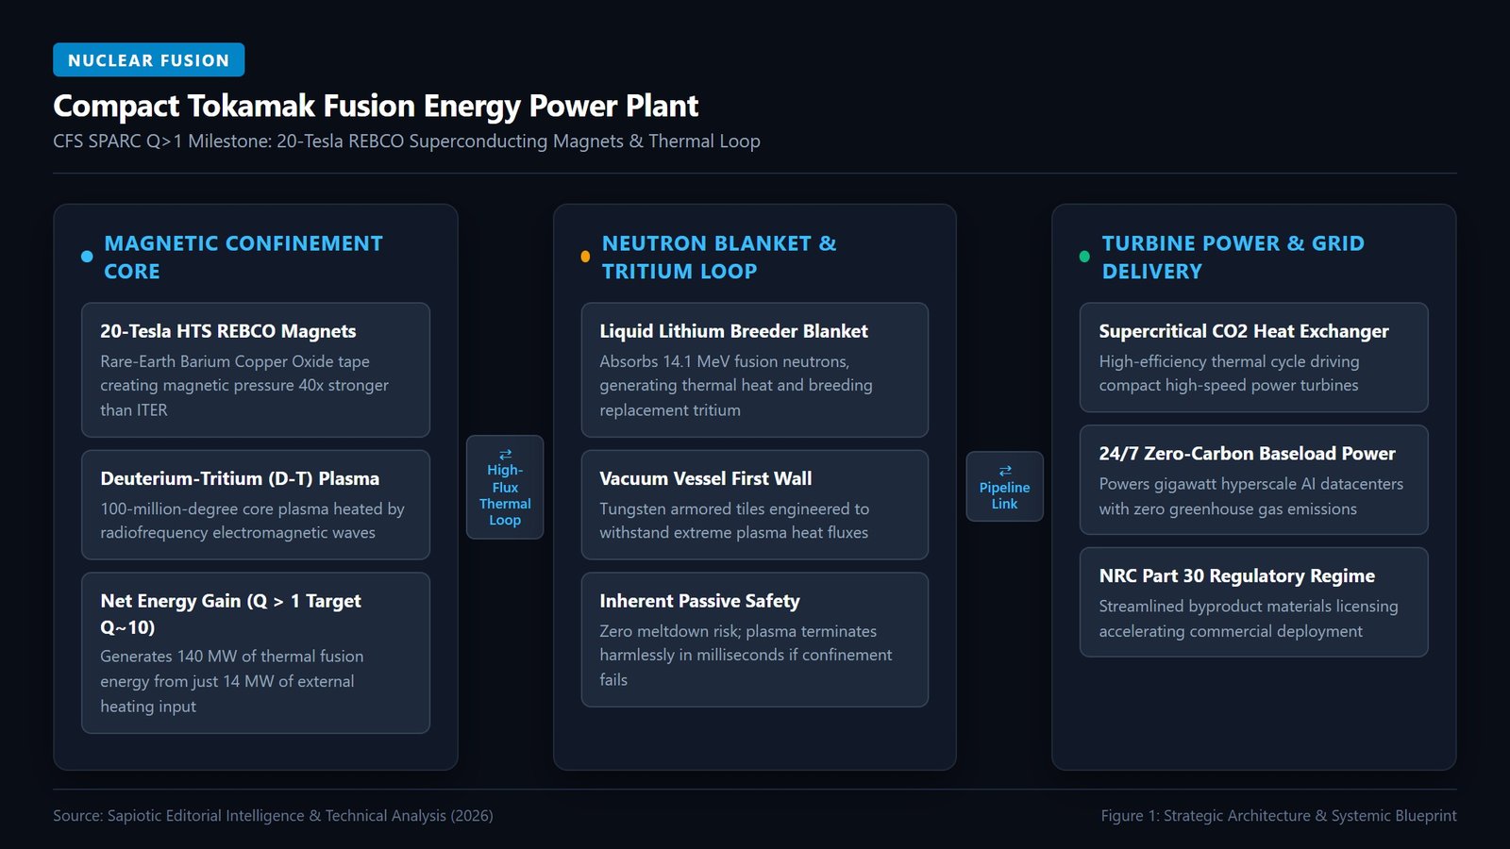Click the "Generates 140 MW of thermal fusion" description
This screenshot has height=849, width=1510.
point(232,681)
